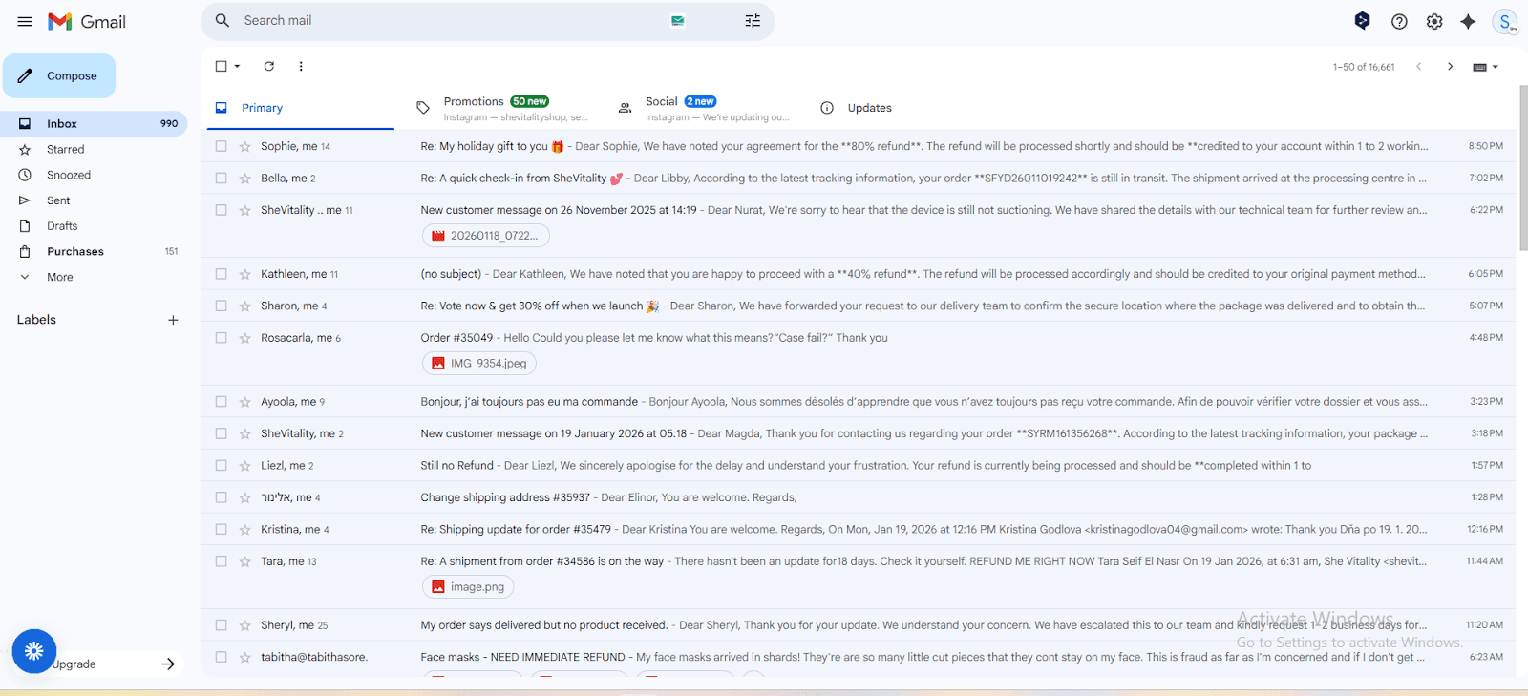Screen dimensions: 1528x696
Task: Click the search magnifier icon
Action: tap(223, 20)
